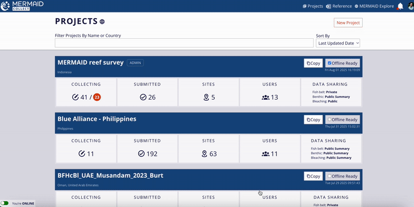The height and width of the screenshot is (207, 414).
Task: Click the ADMIN badge on MERMAID reef survey
Action: coord(135,62)
